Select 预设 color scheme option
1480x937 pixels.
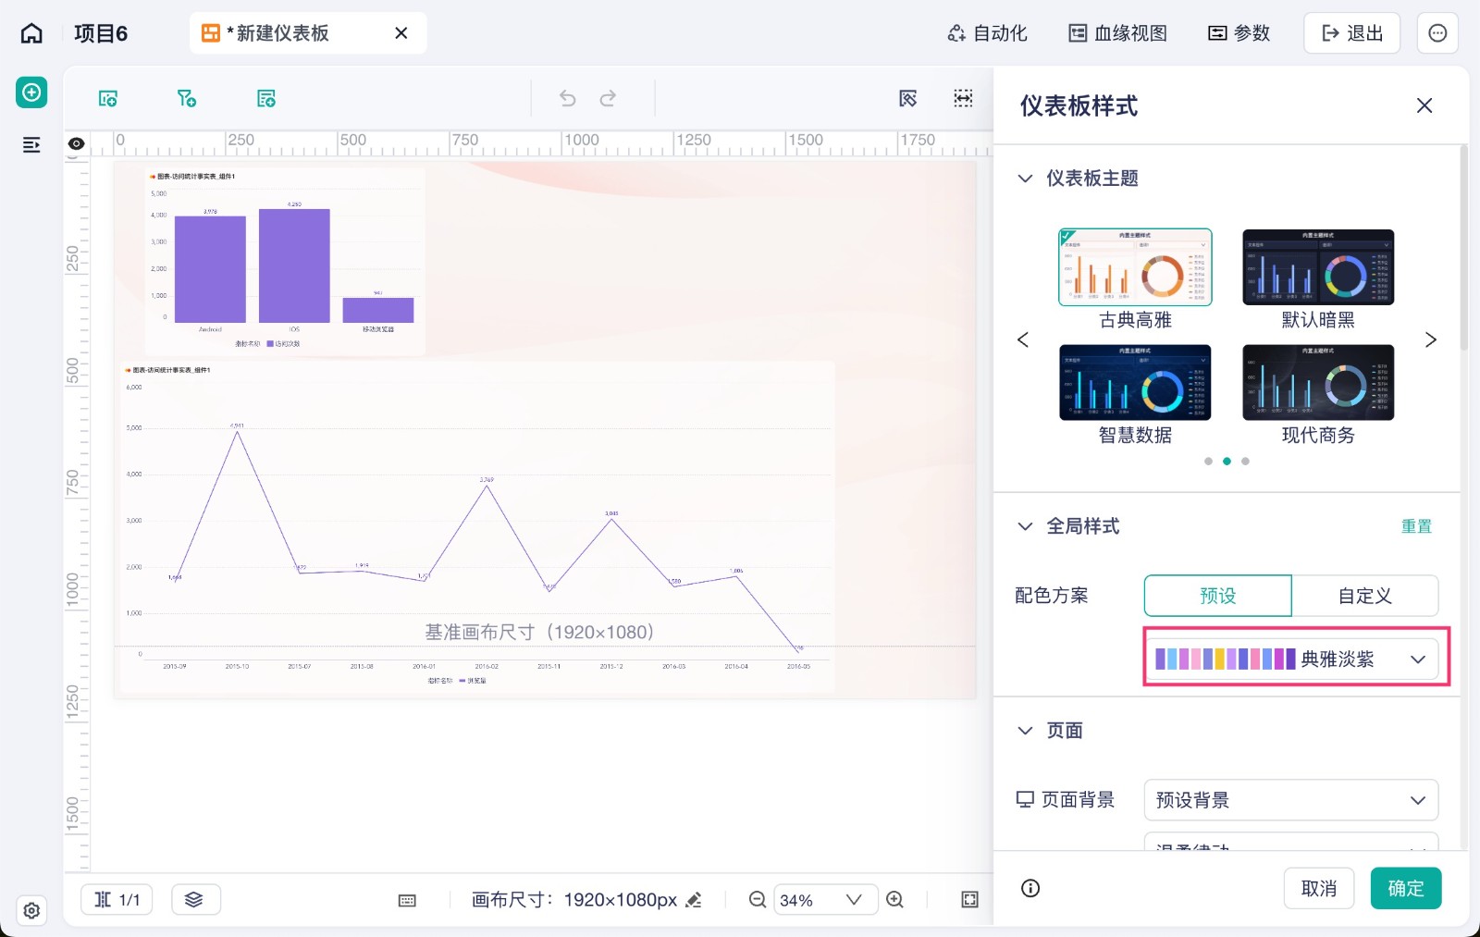[1218, 596]
